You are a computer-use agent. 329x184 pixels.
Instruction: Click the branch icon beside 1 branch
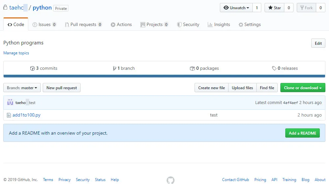(x=114, y=68)
